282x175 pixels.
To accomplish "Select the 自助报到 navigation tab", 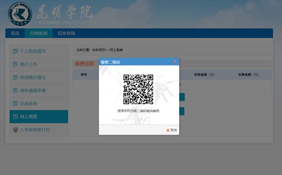I will click(38, 33).
